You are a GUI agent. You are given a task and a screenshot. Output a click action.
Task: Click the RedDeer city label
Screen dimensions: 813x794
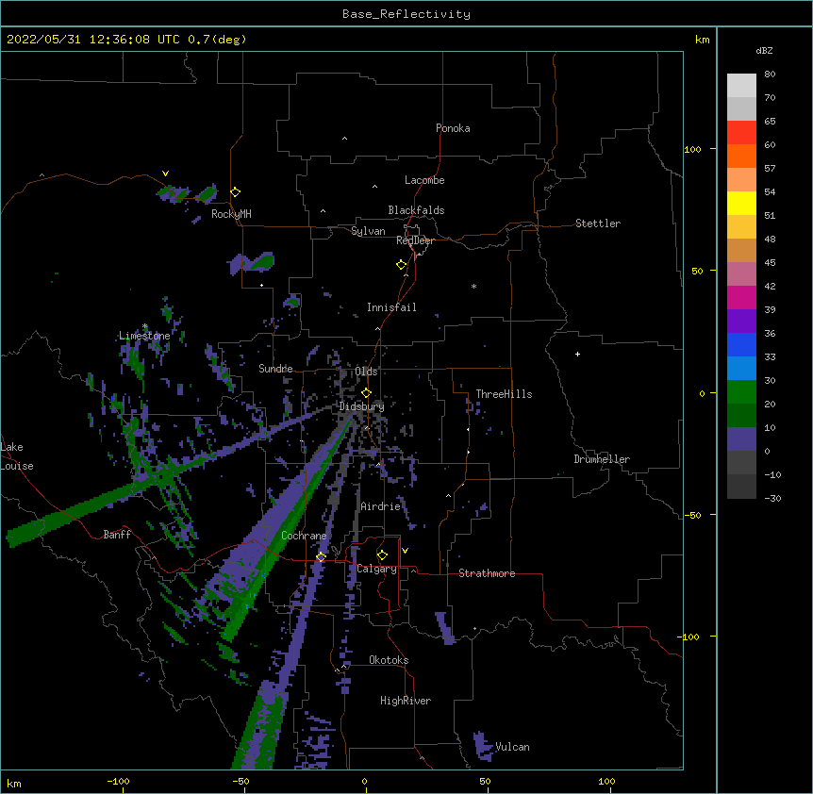click(x=415, y=240)
